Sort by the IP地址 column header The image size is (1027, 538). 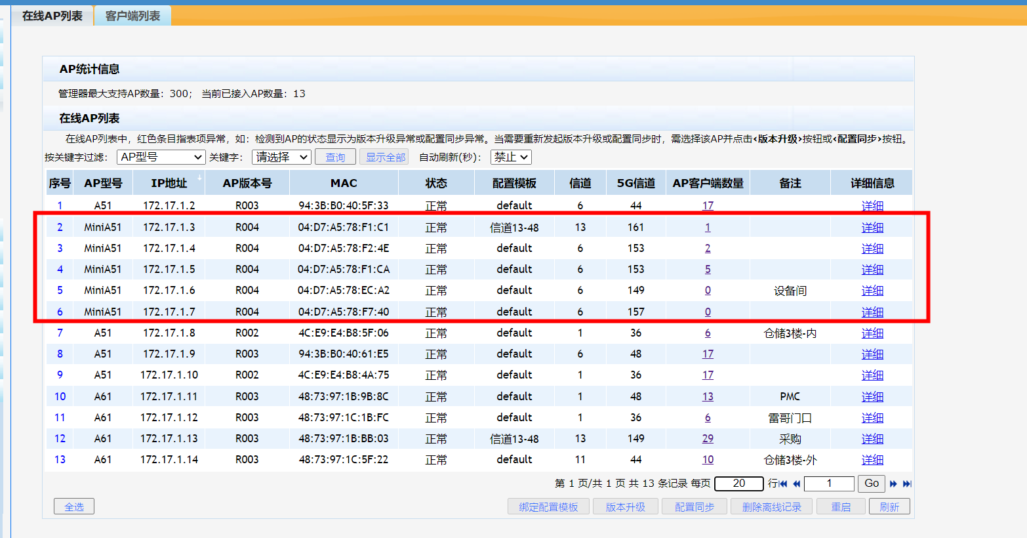(x=169, y=183)
